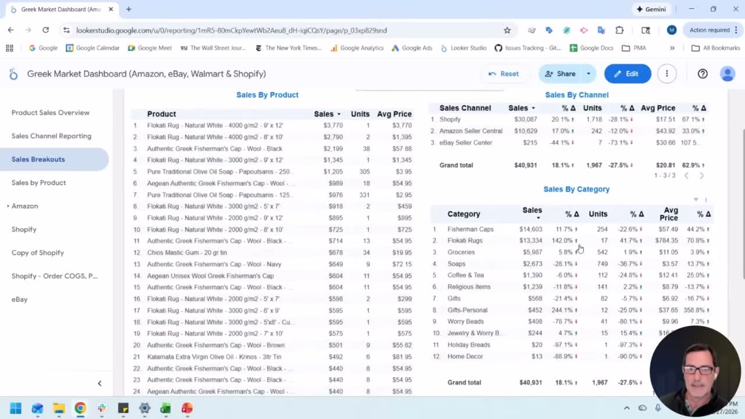Click the Edit button

tap(627, 74)
